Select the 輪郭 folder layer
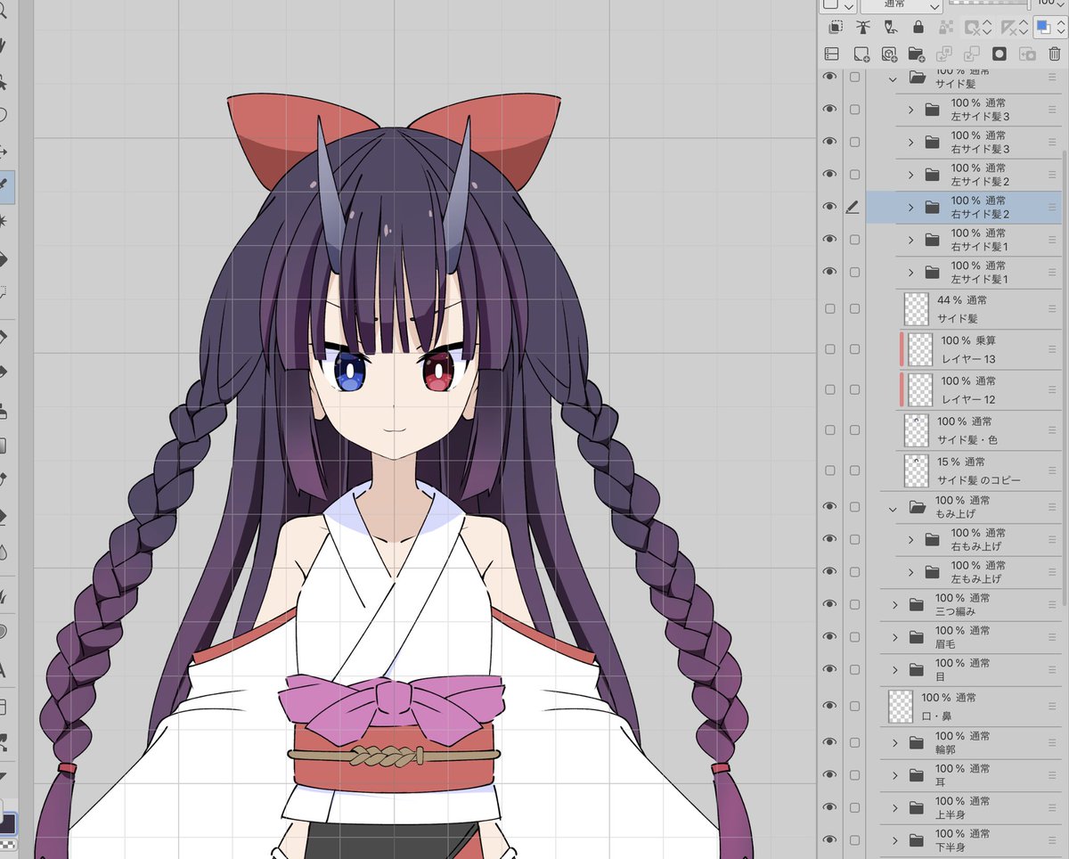 (963, 742)
